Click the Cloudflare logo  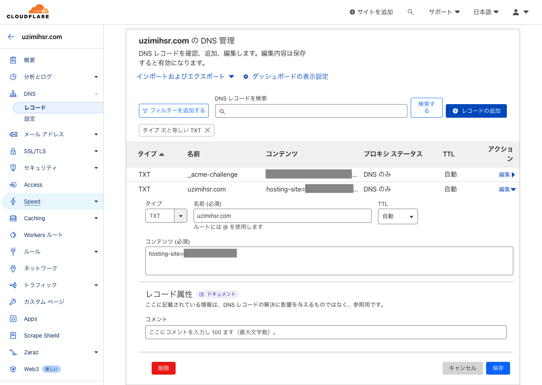[28, 12]
